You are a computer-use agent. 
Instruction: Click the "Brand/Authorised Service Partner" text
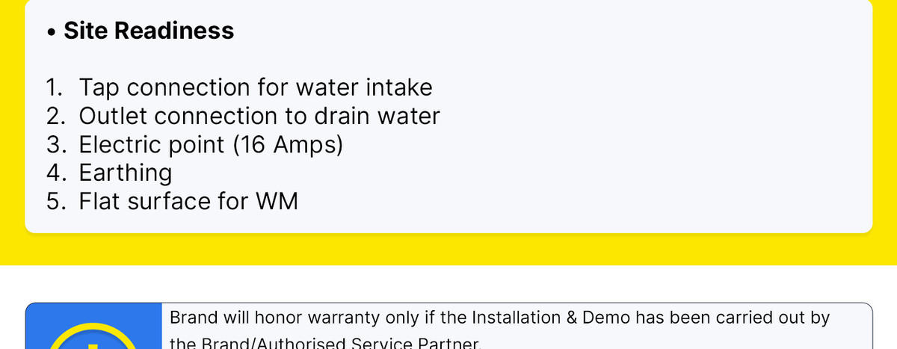[x=324, y=344]
